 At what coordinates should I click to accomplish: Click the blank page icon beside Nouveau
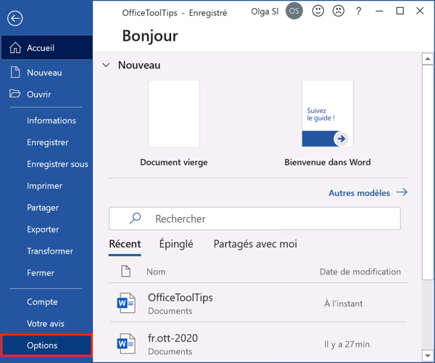pyautogui.click(x=15, y=72)
